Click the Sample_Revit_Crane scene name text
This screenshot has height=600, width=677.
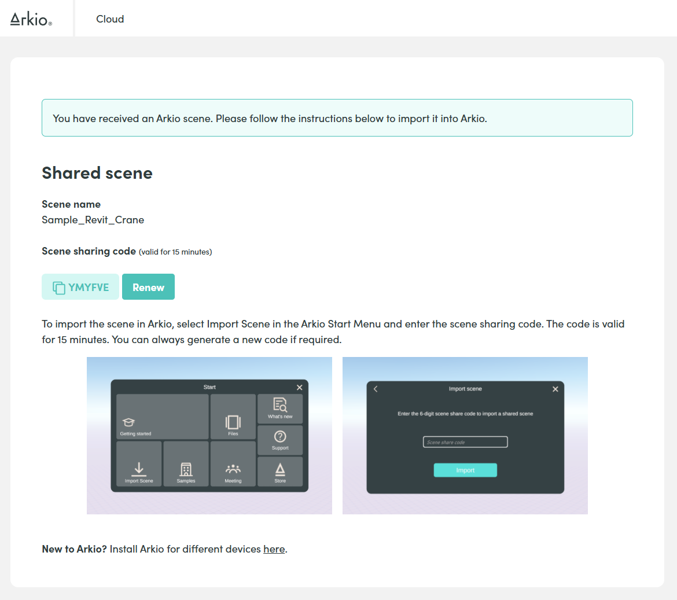click(x=93, y=220)
